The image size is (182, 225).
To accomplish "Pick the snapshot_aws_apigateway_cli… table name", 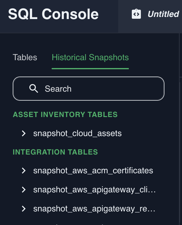I will tap(94, 190).
